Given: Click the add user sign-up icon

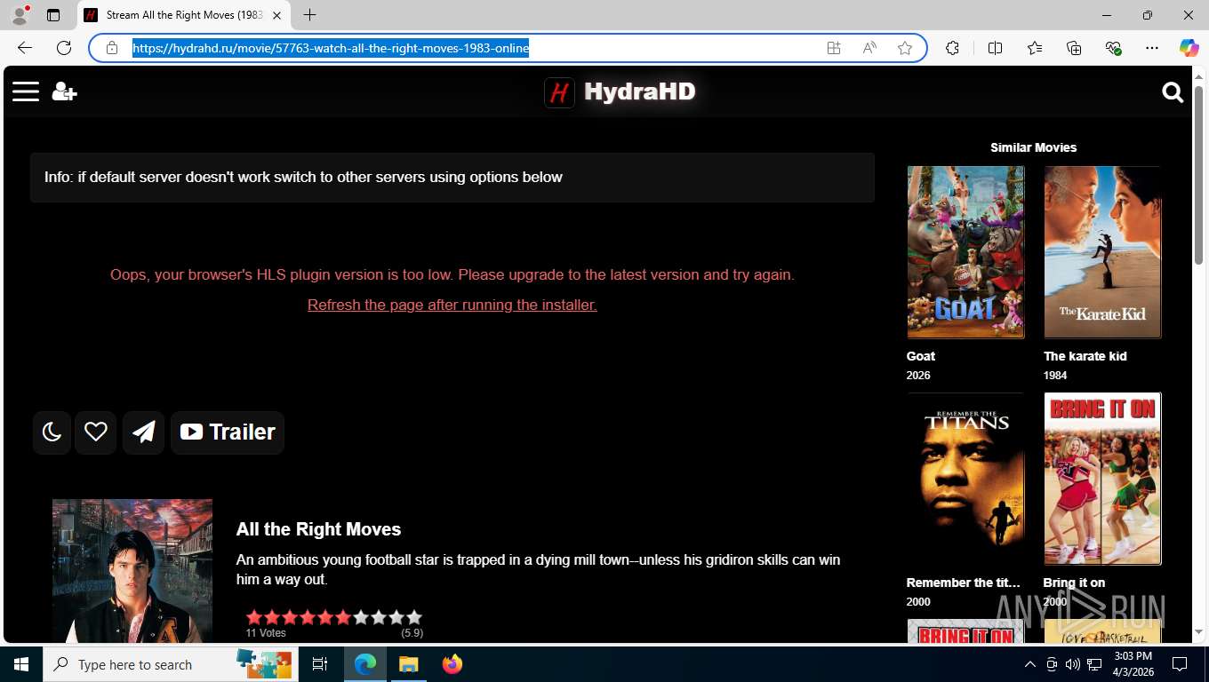Looking at the screenshot, I should point(64,91).
